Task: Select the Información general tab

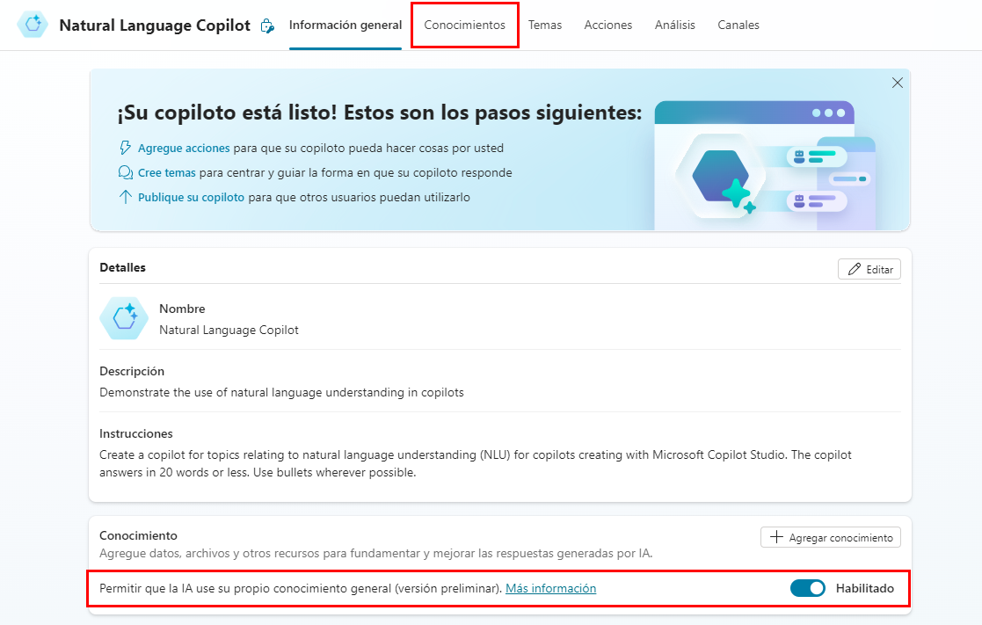Action: point(345,25)
